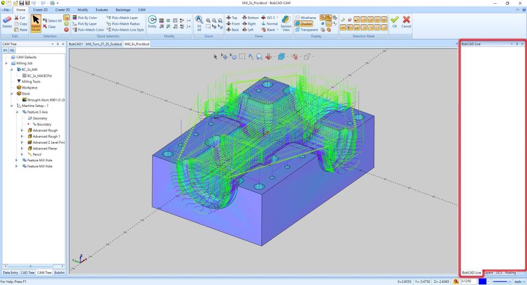Viewport: 527px width, 285px height.
Task: Choose Pick+Match Line Style selection
Action: (x=125, y=30)
